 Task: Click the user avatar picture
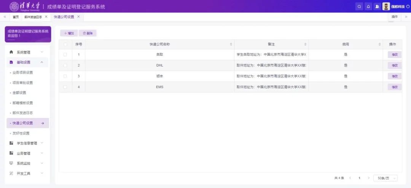[386, 6]
